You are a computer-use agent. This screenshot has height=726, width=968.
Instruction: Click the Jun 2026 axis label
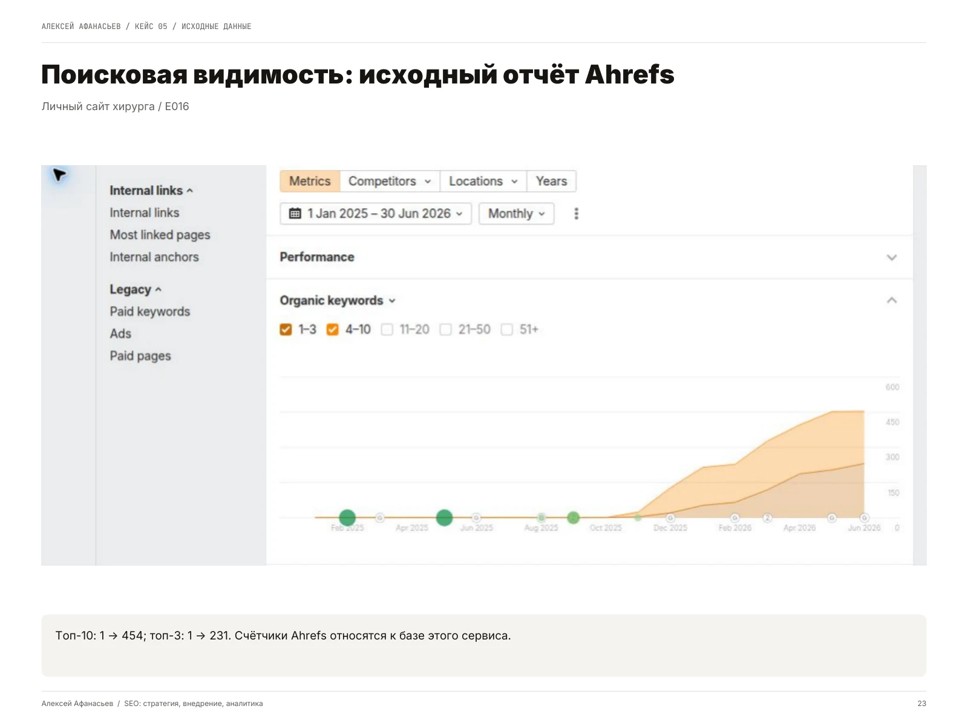coord(864,528)
